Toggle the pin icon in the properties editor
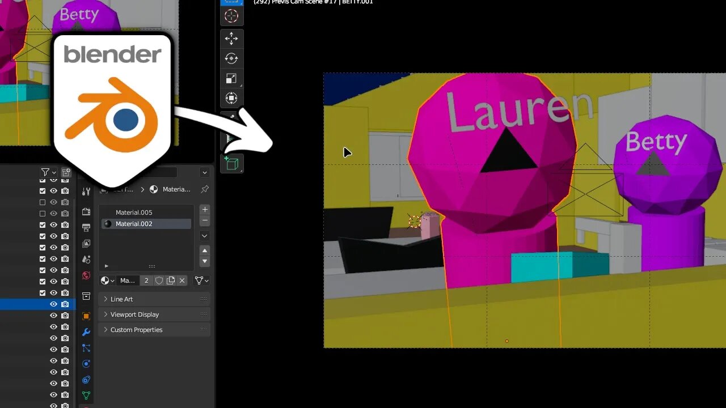726x408 pixels. [x=205, y=189]
